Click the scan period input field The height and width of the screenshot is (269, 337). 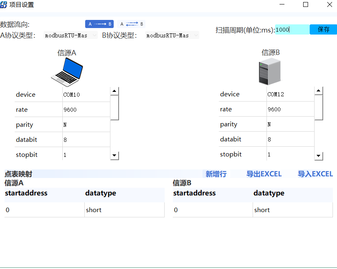click(292, 30)
